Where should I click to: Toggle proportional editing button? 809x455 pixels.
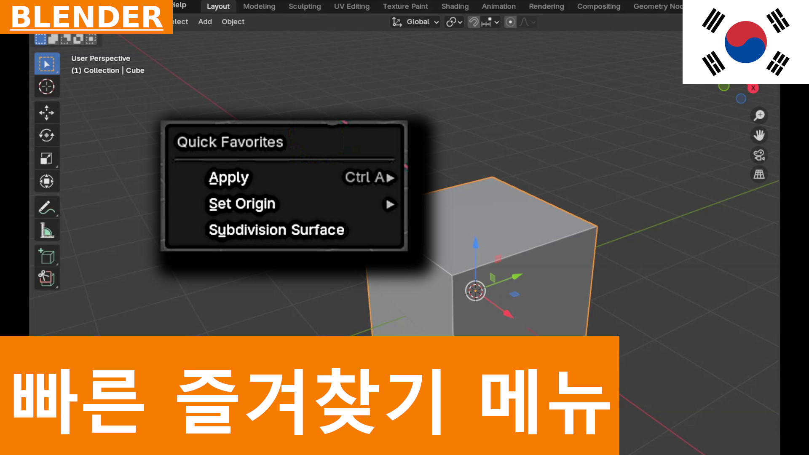pyautogui.click(x=510, y=22)
